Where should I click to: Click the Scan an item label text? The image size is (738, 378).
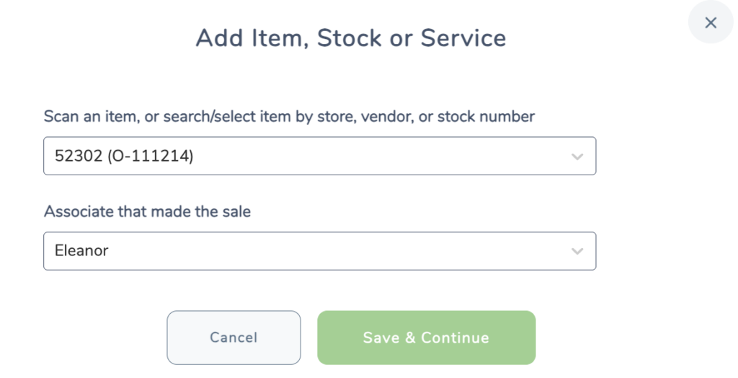(x=289, y=116)
